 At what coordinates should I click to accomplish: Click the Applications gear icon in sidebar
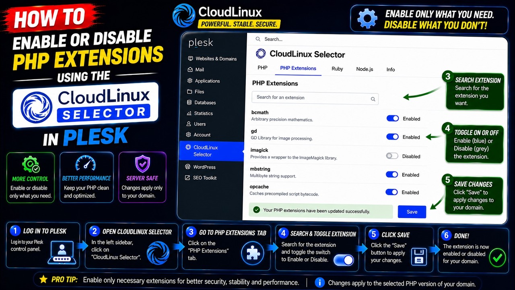(190, 81)
